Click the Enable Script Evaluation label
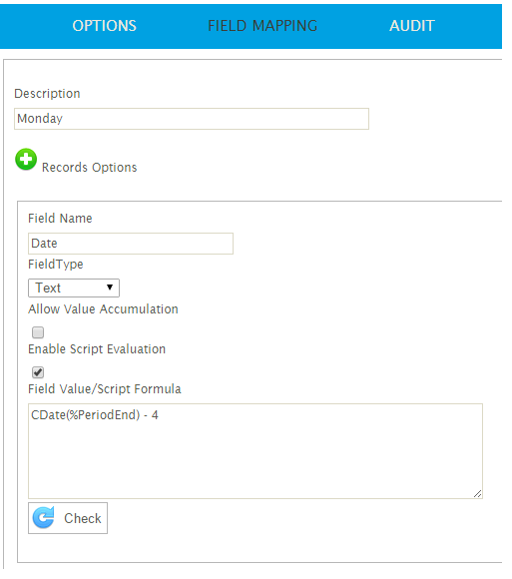 tap(97, 349)
